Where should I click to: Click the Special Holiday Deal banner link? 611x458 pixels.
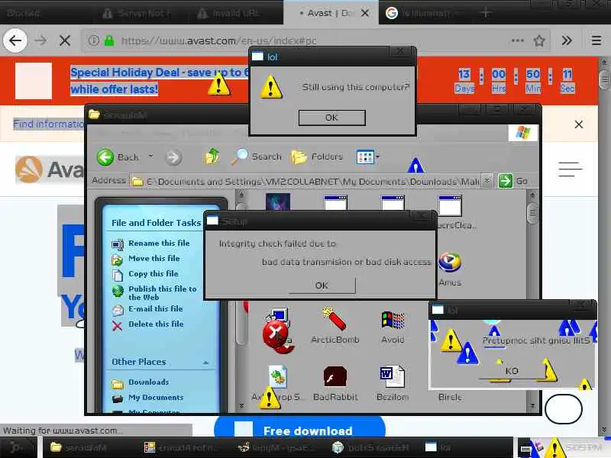click(159, 81)
